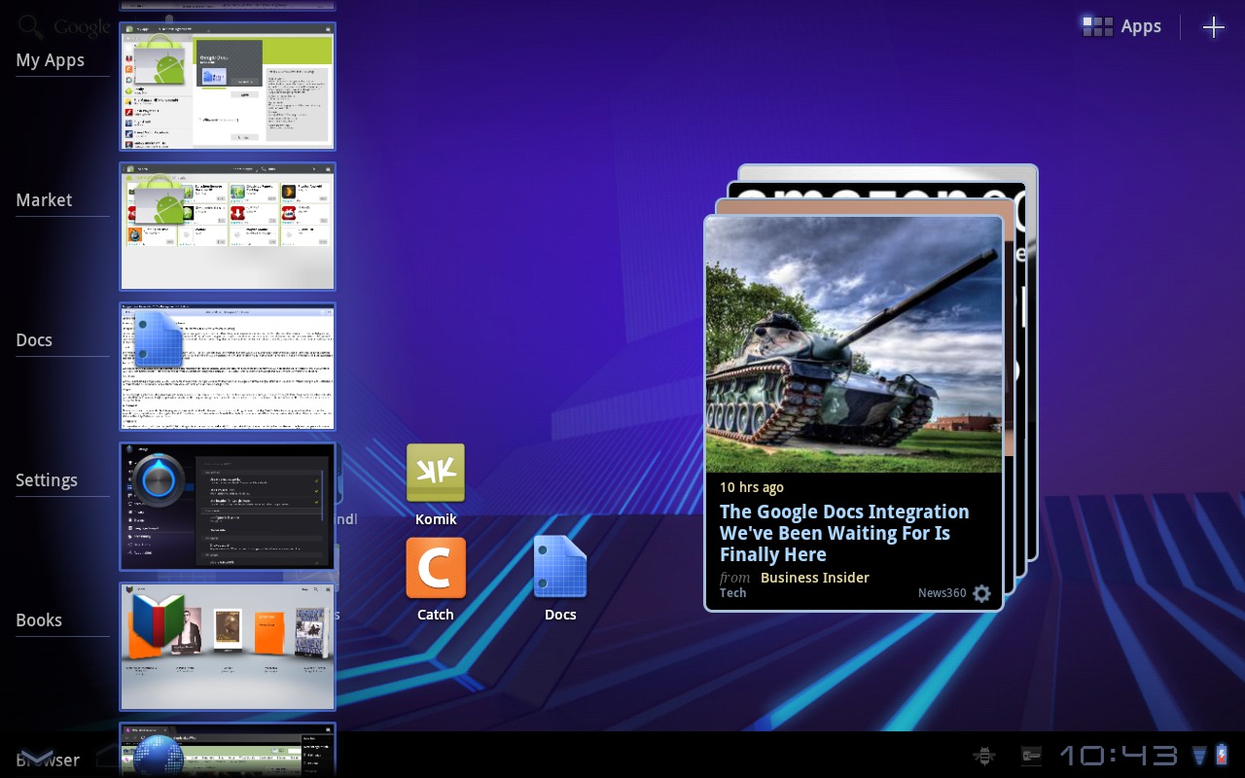This screenshot has width=1245, height=778.
Task: Open the News360 widget settings gear
Action: click(x=982, y=593)
